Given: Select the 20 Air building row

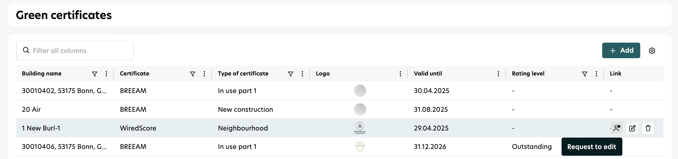Looking at the screenshot, I should tap(31, 109).
